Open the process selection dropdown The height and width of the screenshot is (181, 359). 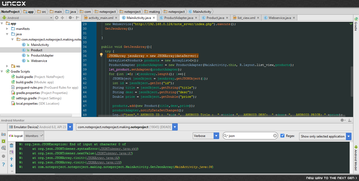pyautogui.click(x=175, y=127)
